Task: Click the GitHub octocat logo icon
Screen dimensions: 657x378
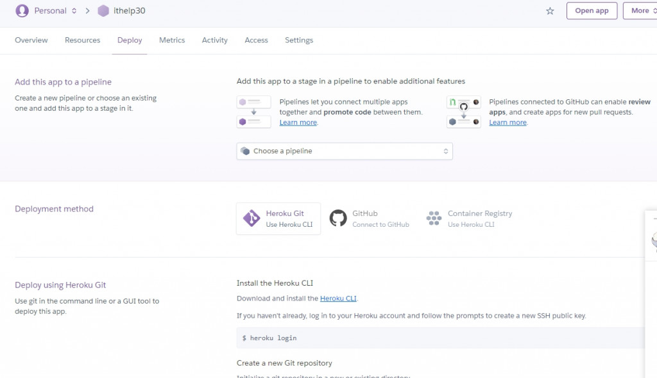Action: (338, 218)
